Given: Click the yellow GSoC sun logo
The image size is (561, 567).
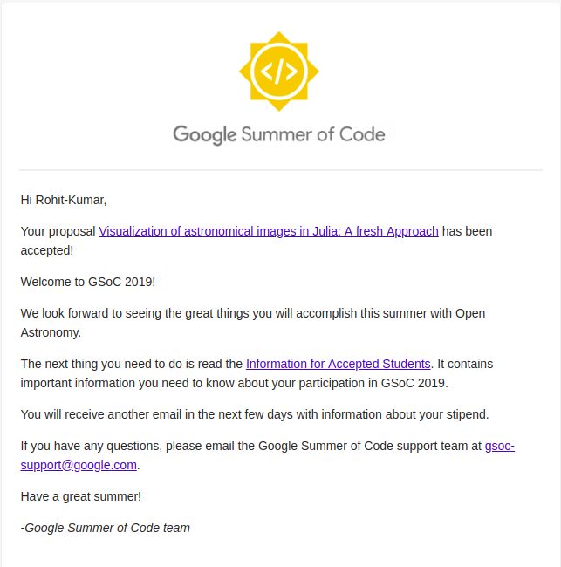Looking at the screenshot, I should (x=279, y=72).
